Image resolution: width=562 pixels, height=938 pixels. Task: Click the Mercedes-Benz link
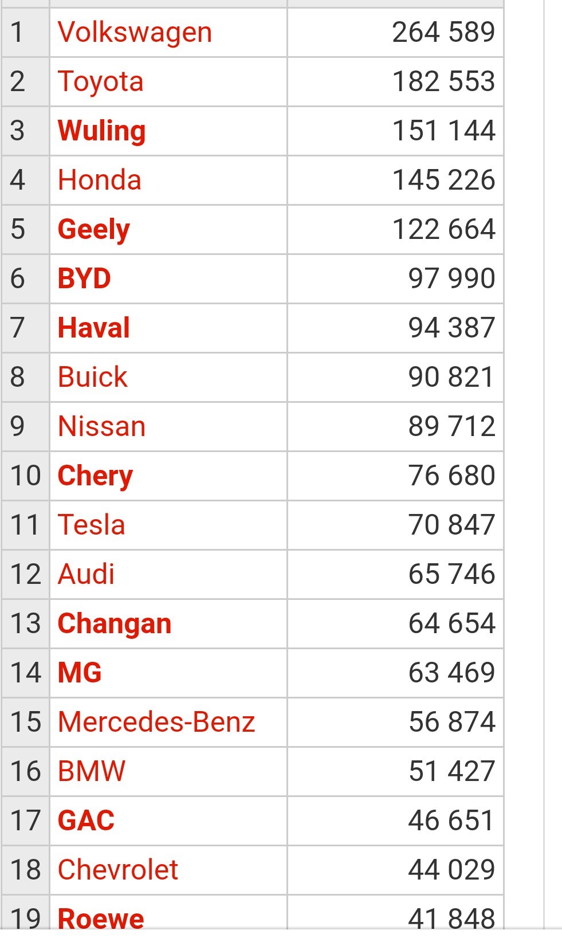tap(156, 722)
